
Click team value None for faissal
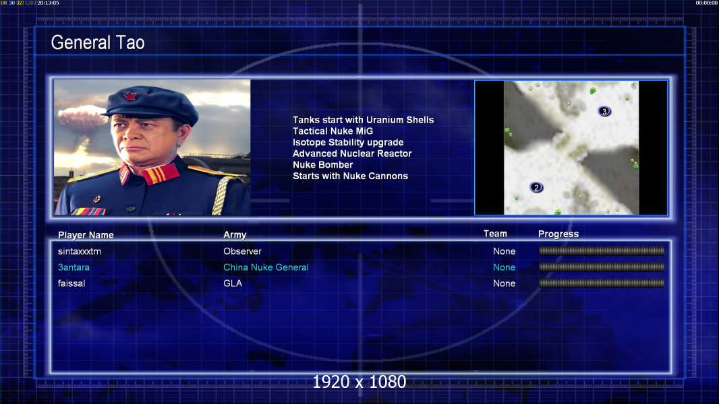coord(504,283)
